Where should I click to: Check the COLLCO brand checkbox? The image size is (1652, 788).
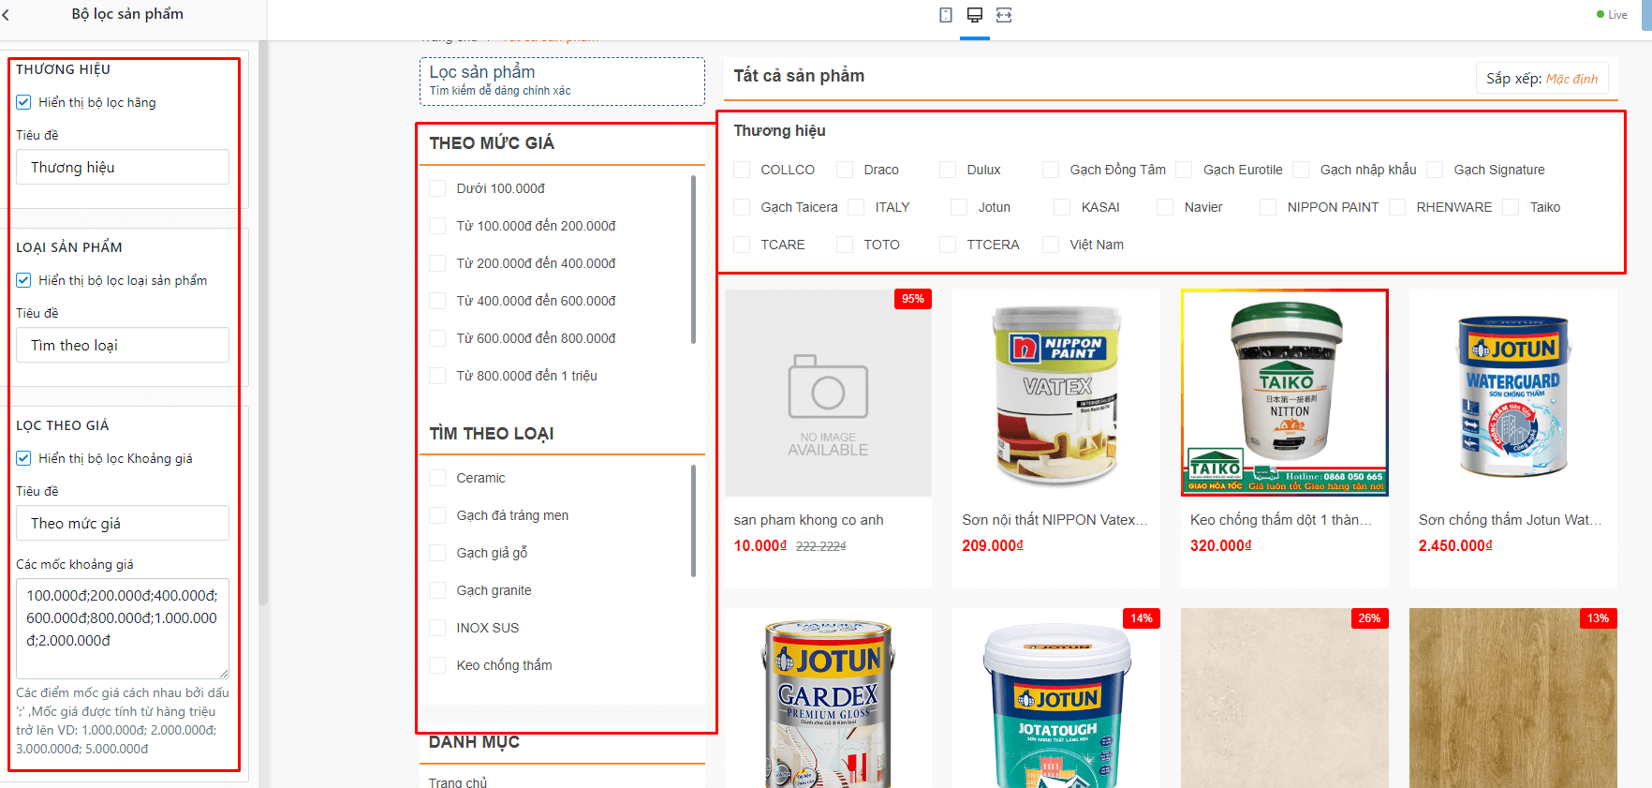click(742, 170)
